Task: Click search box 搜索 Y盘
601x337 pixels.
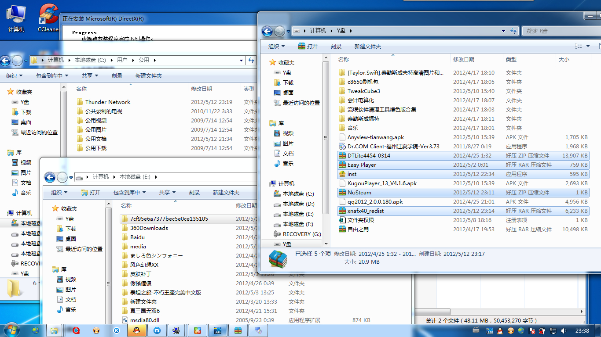Action: [561, 31]
